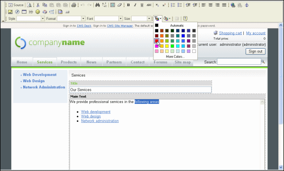284x171 pixels.
Task: Open the Style dropdown
Action: (43, 18)
